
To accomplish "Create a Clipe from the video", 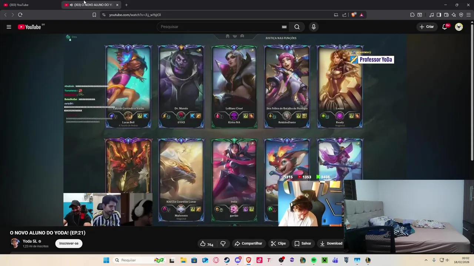I will [x=278, y=243].
